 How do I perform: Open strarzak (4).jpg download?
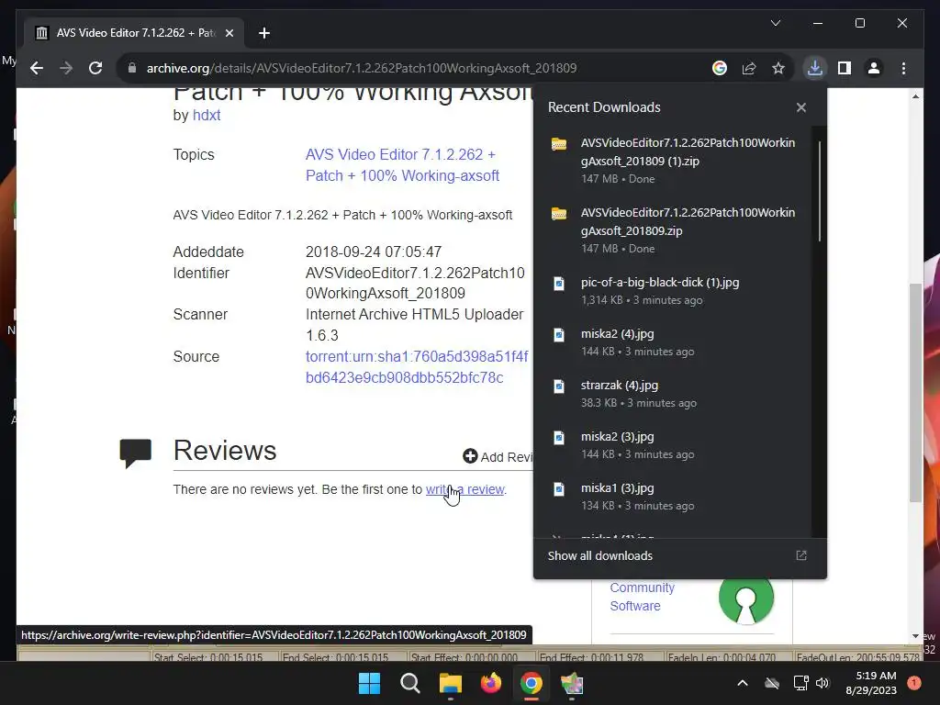coord(675,394)
